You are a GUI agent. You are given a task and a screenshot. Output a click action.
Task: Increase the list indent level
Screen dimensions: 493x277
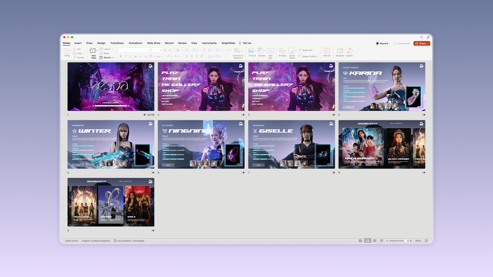click(x=210, y=50)
